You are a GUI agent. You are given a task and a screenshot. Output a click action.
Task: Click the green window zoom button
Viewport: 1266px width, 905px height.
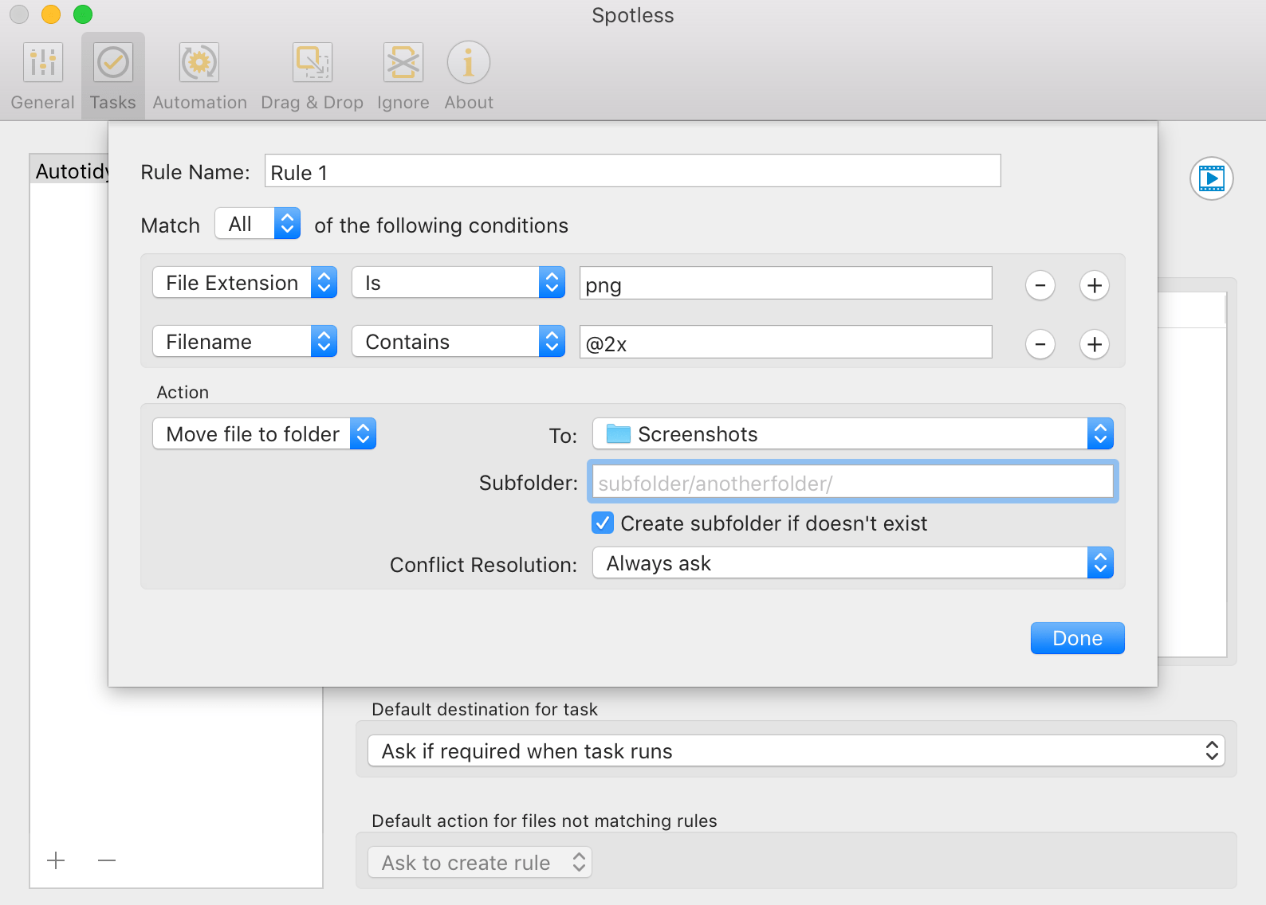[x=83, y=14]
